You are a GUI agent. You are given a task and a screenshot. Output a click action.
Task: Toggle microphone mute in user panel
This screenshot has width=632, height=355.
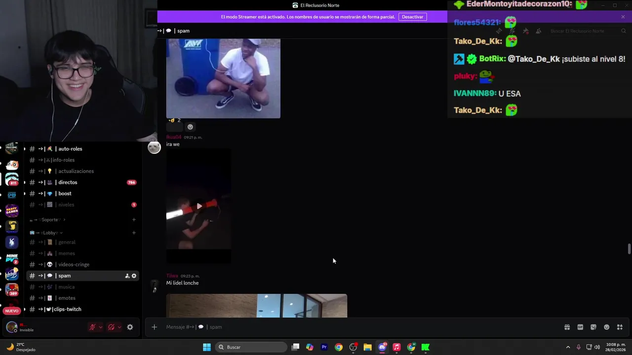coord(92,327)
